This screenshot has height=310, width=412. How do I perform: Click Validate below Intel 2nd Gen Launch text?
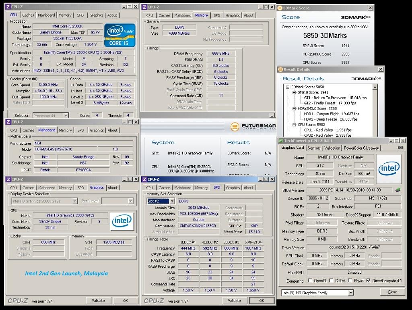click(x=98, y=300)
